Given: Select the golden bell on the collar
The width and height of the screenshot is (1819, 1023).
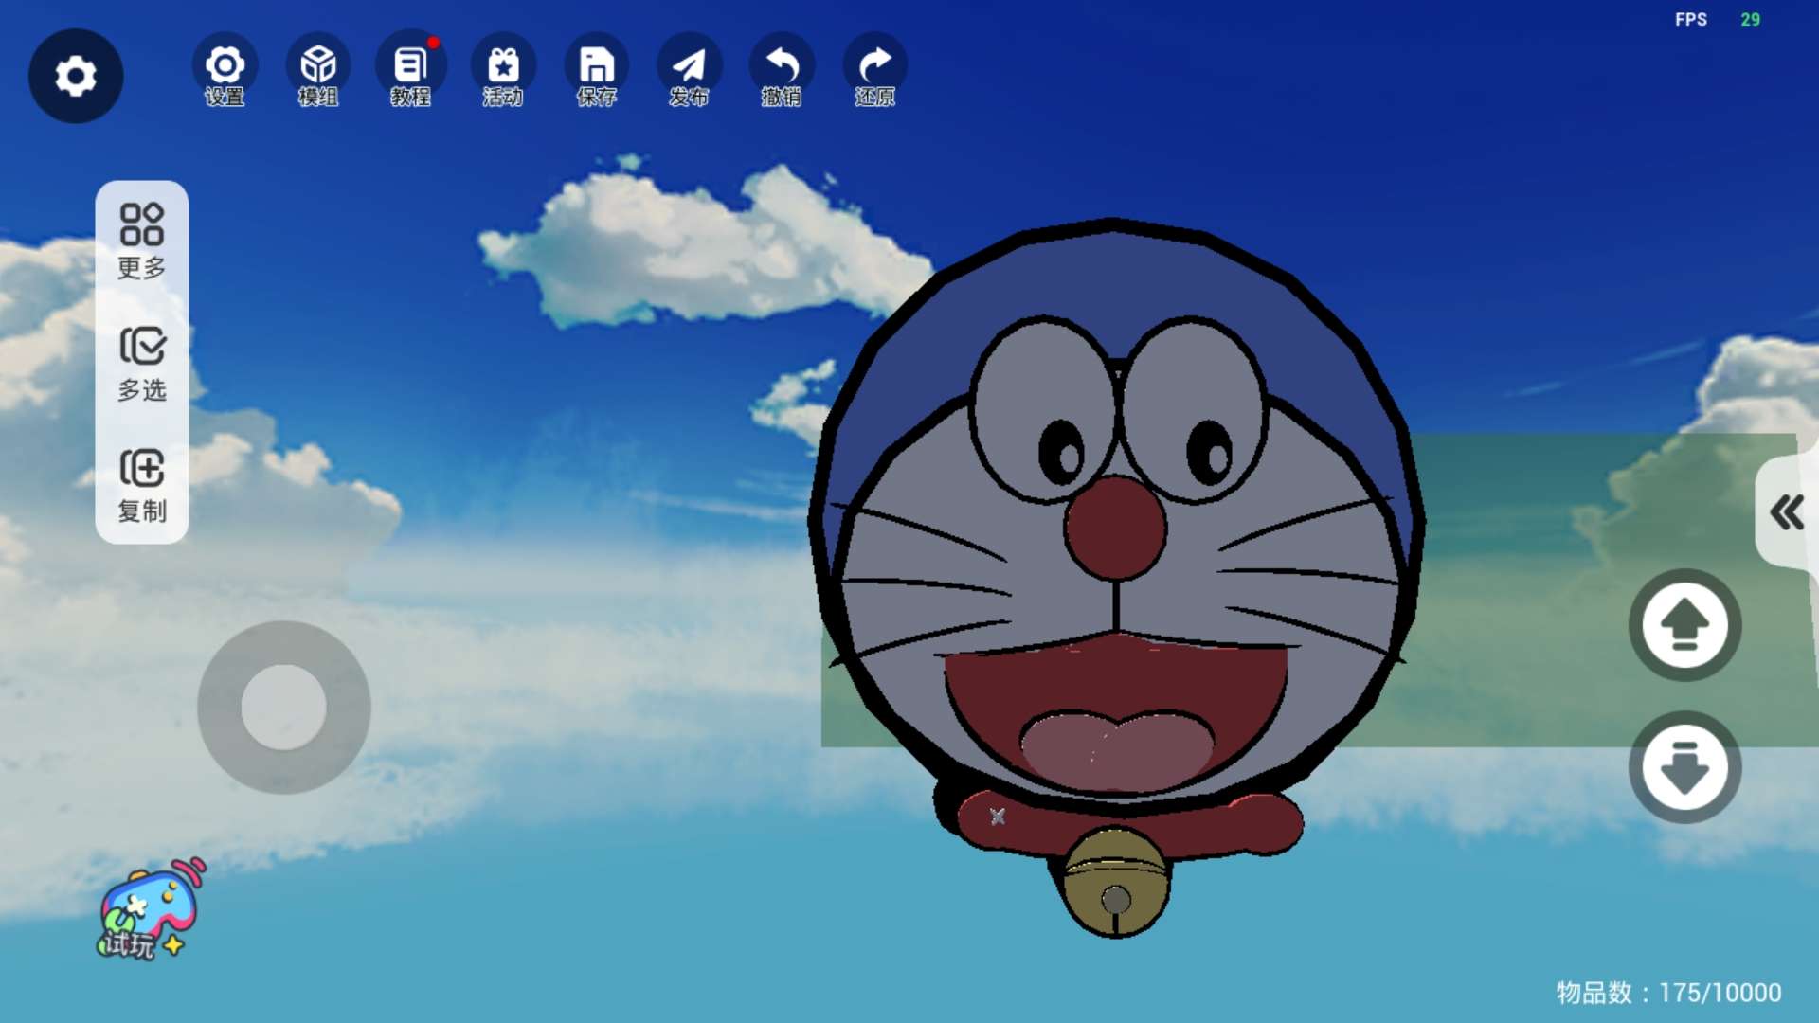Looking at the screenshot, I should [x=1115, y=883].
